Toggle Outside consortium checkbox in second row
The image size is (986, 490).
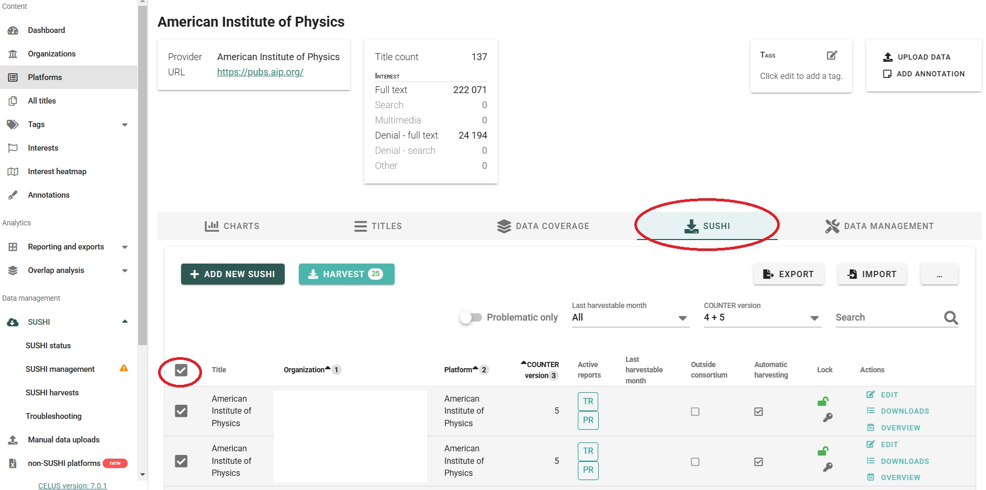tap(695, 462)
